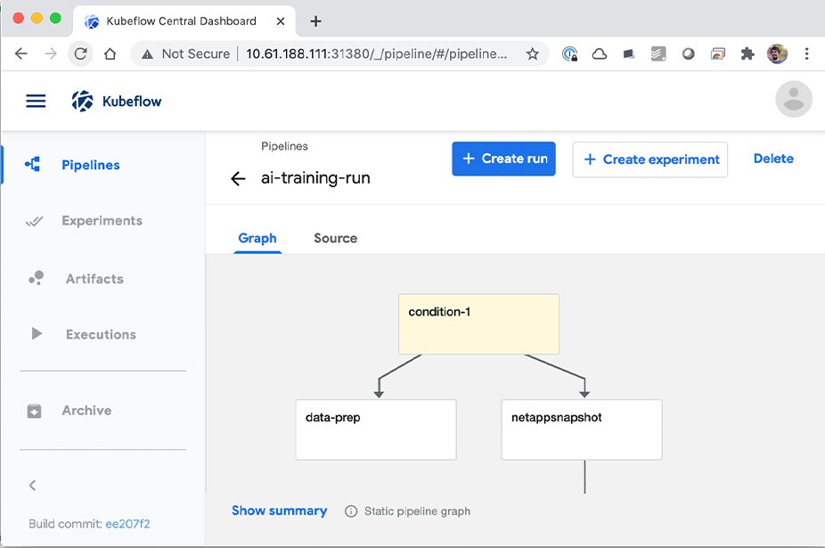The image size is (825, 548).
Task: Click the Create experiment button
Action: (x=649, y=159)
